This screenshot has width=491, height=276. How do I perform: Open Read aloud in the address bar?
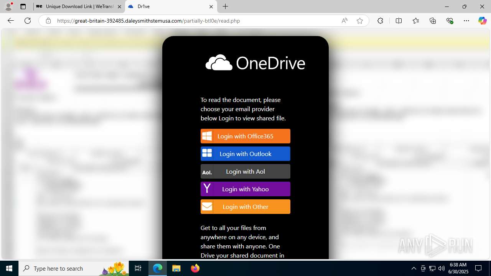point(344,21)
